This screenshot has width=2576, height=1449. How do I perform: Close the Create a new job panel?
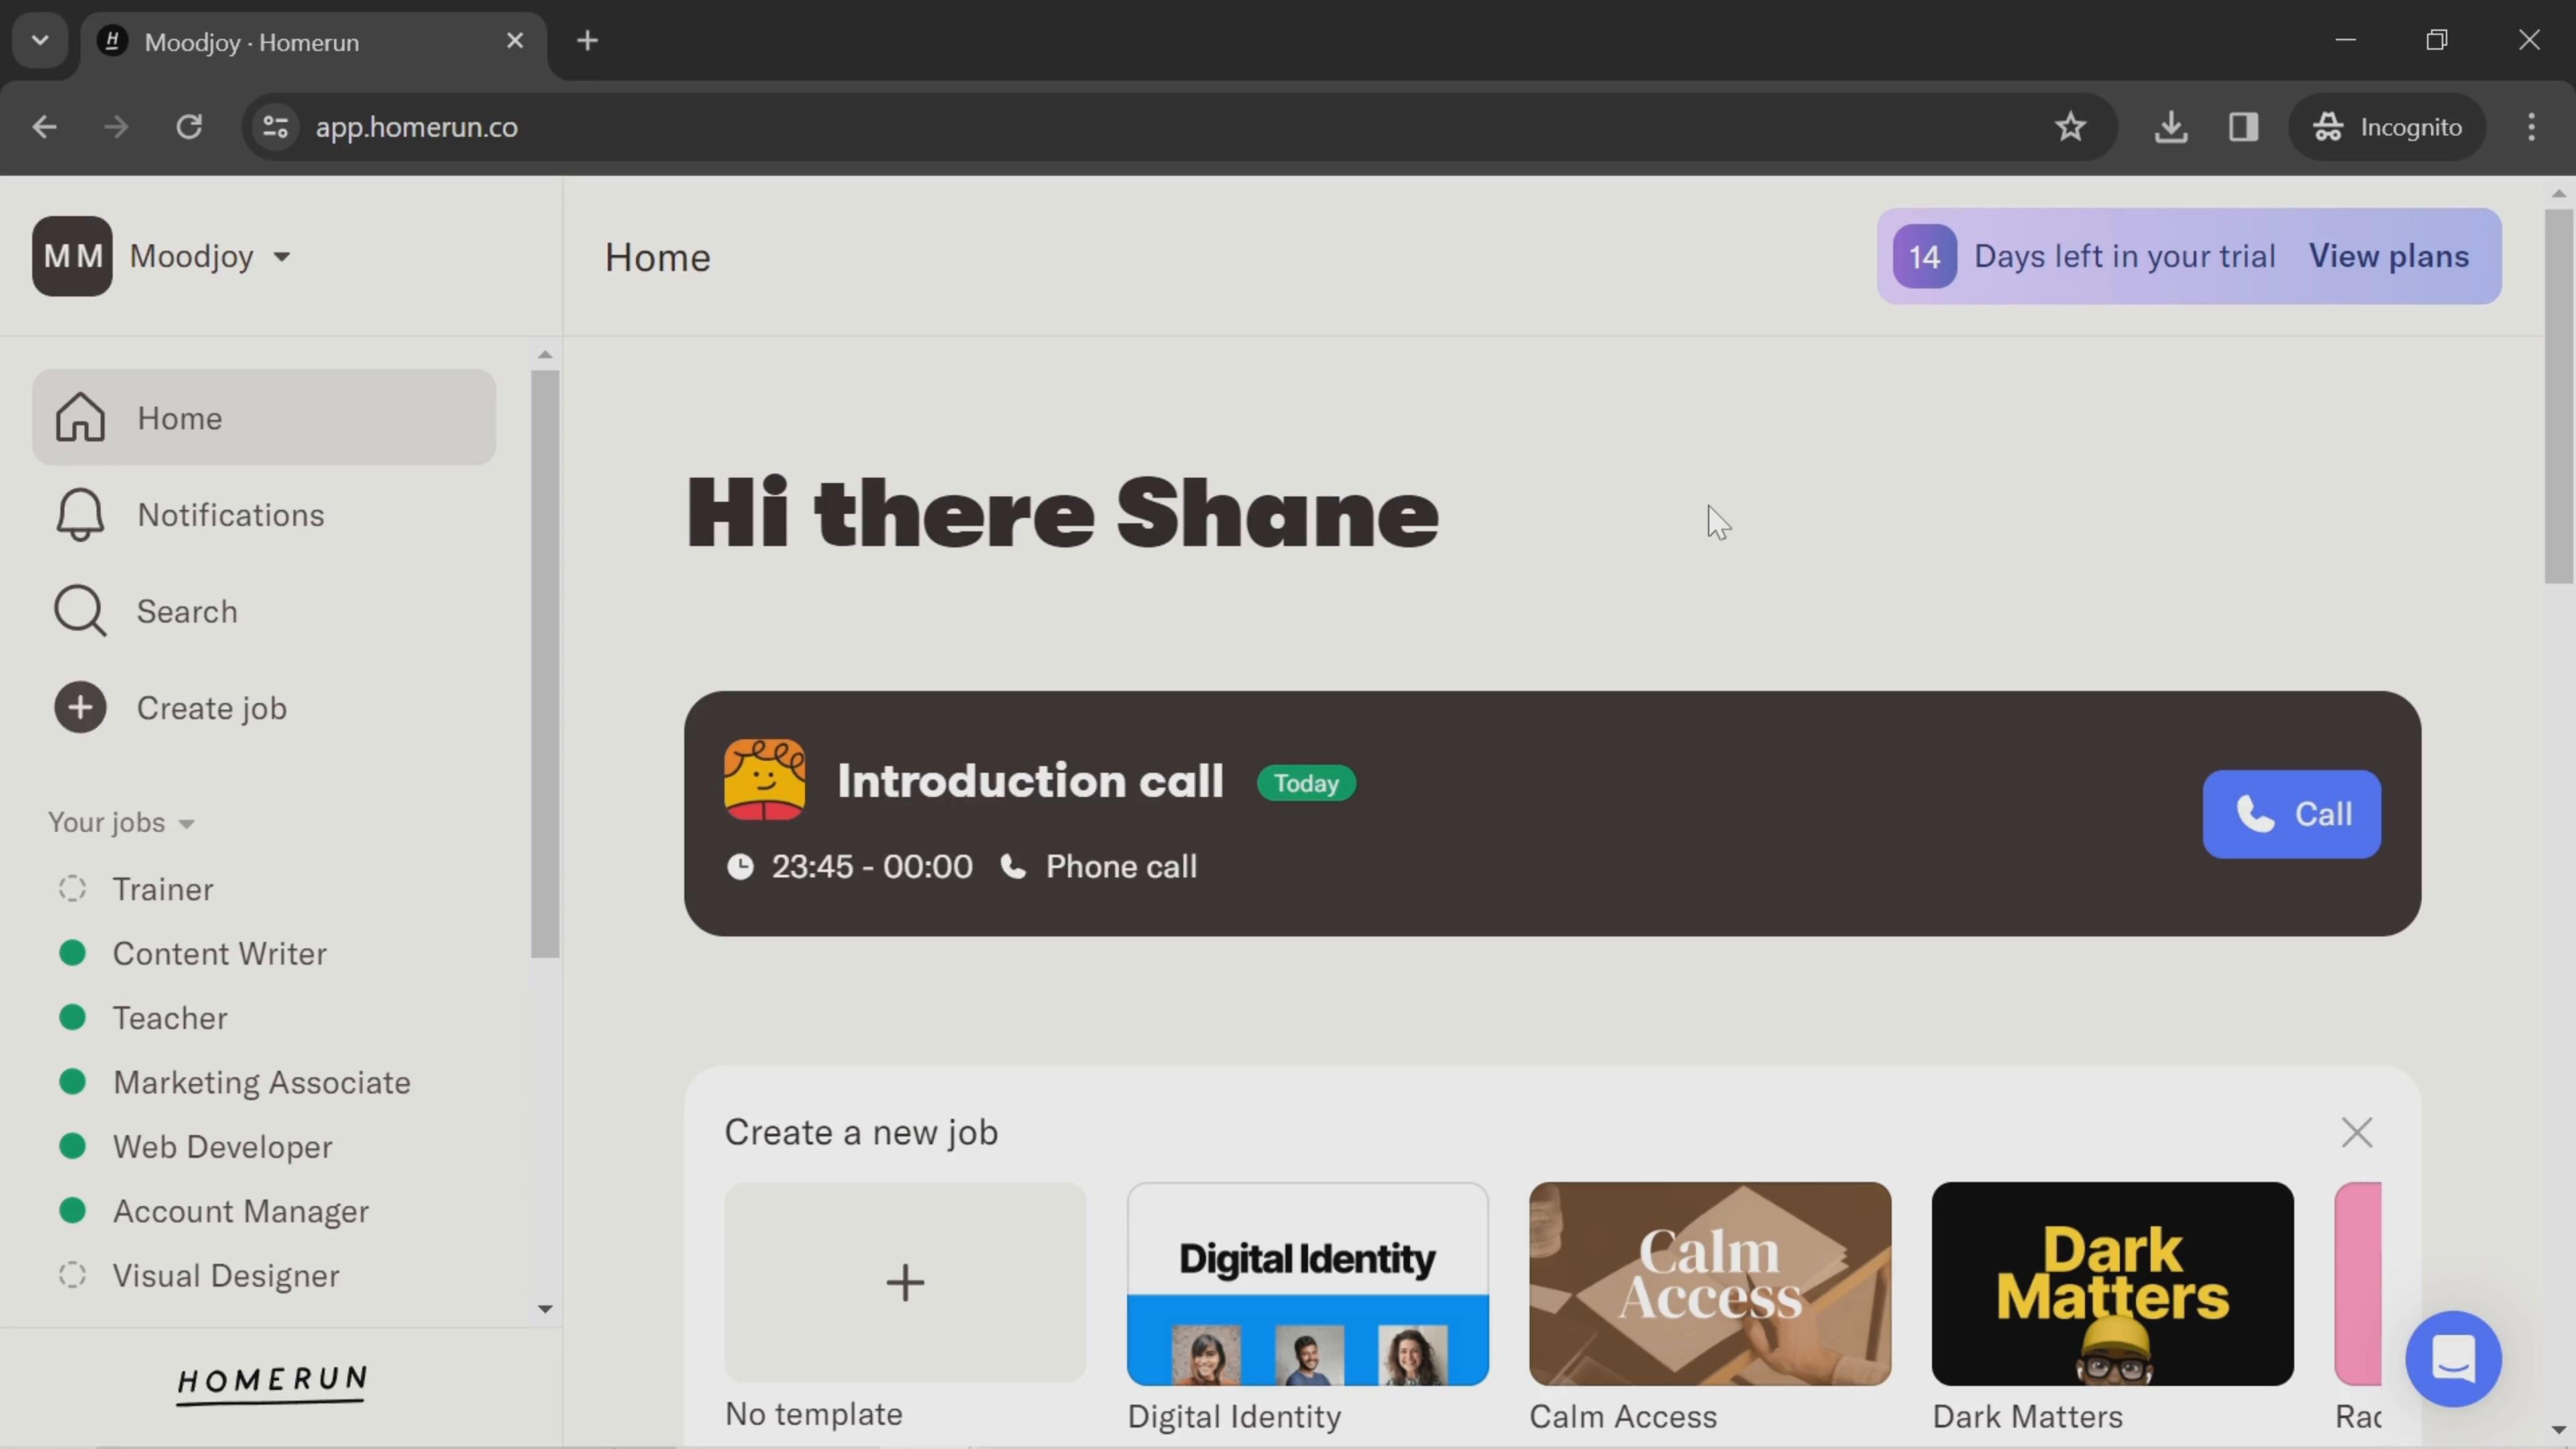[x=2360, y=1132]
